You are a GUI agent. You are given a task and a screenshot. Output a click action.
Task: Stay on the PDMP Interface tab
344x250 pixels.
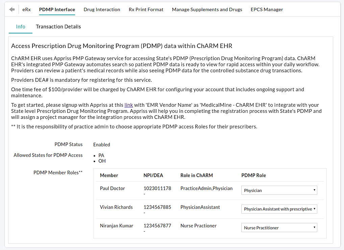(57, 9)
